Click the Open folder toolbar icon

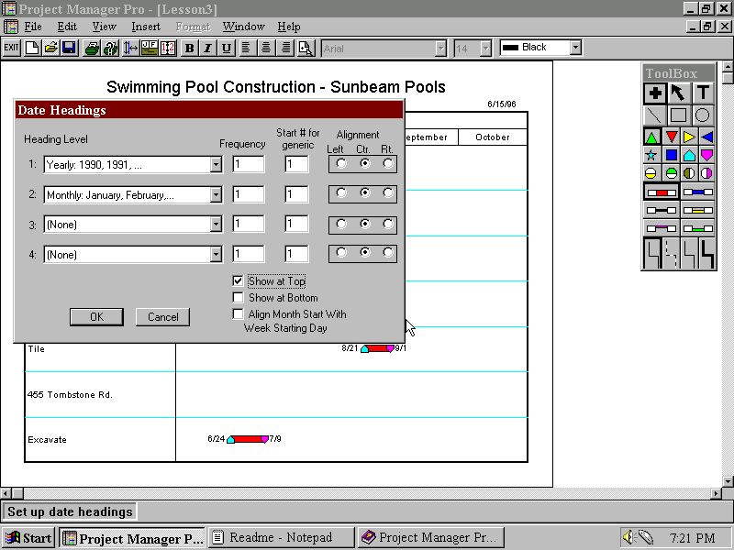click(50, 48)
